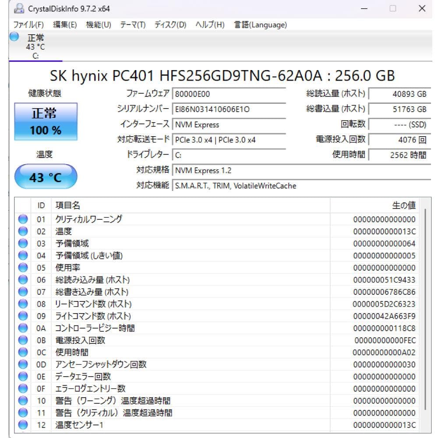
Task: Click the シリアルナンバー serial number field
Action: click(x=228, y=109)
